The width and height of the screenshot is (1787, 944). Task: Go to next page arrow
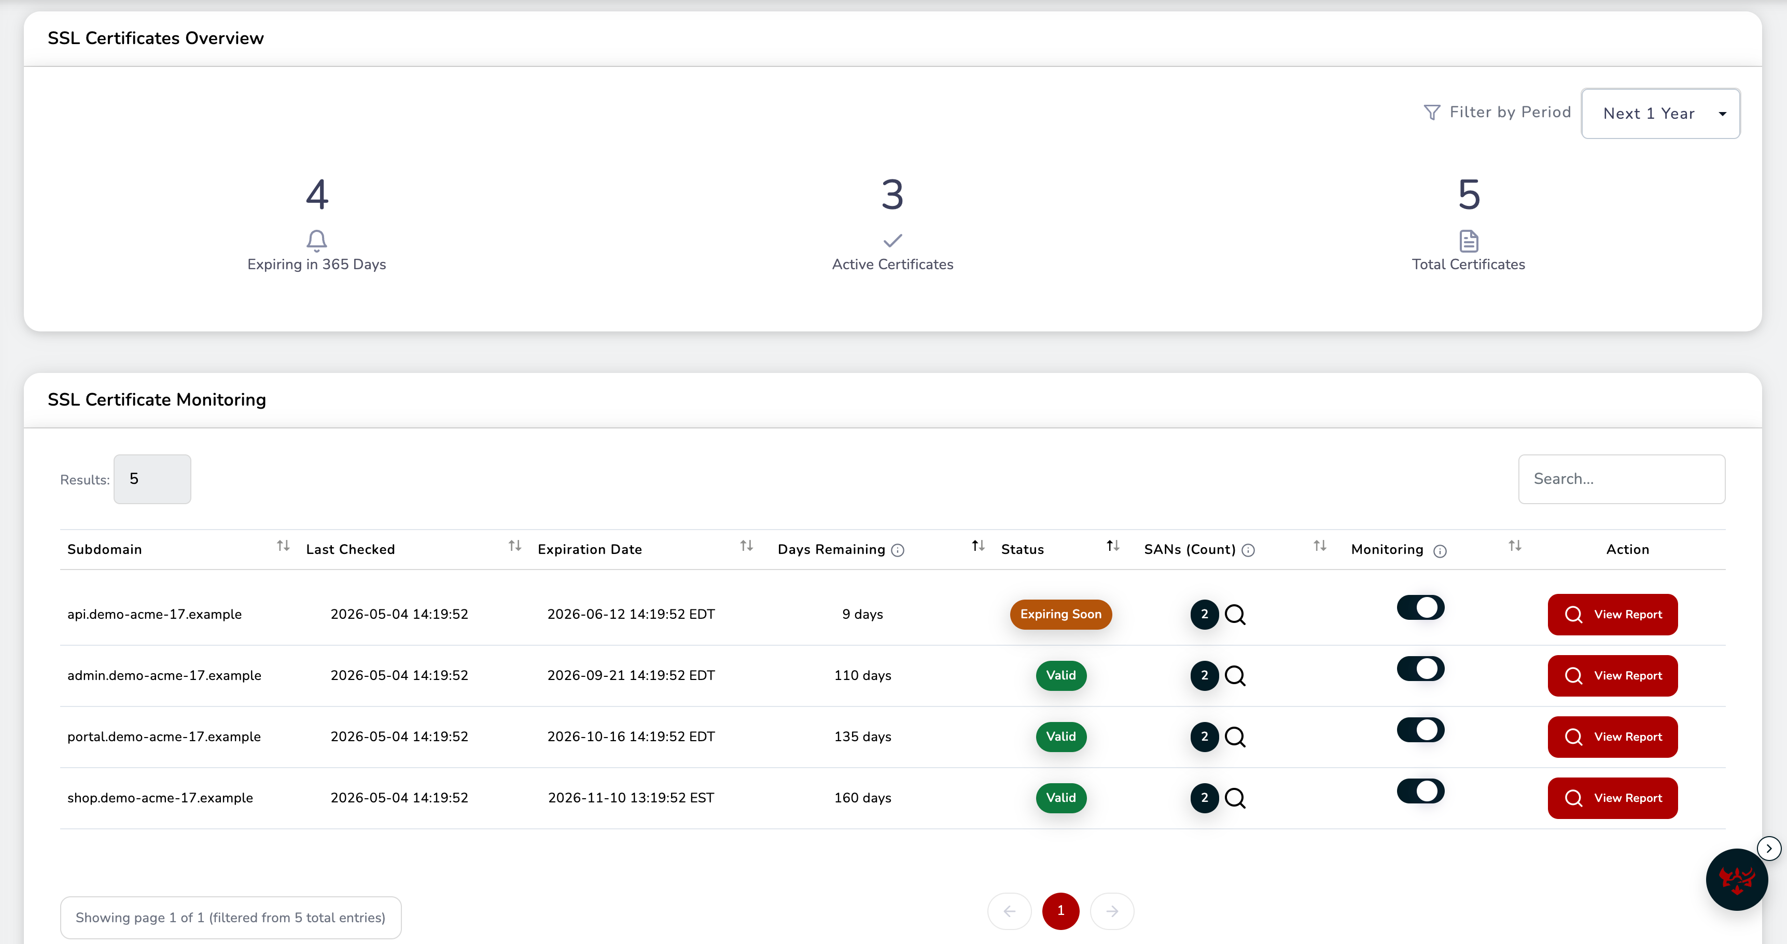pos(1112,911)
